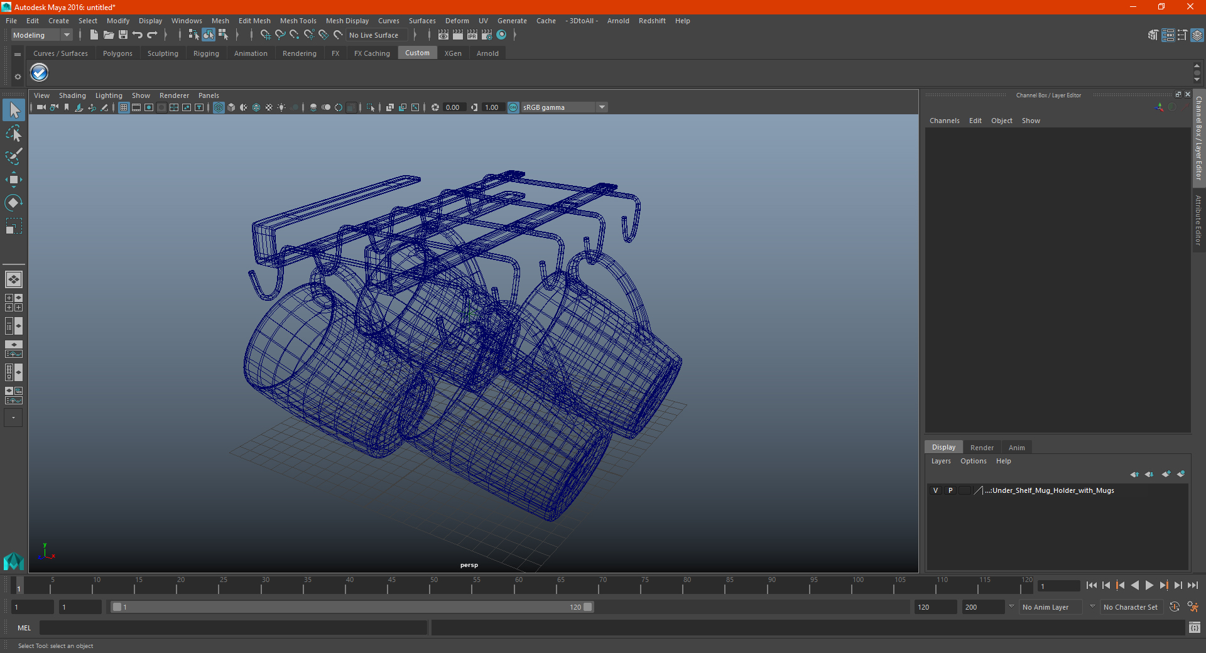The height and width of the screenshot is (653, 1206).
Task: Select by hierarchy mode
Action: click(x=193, y=35)
